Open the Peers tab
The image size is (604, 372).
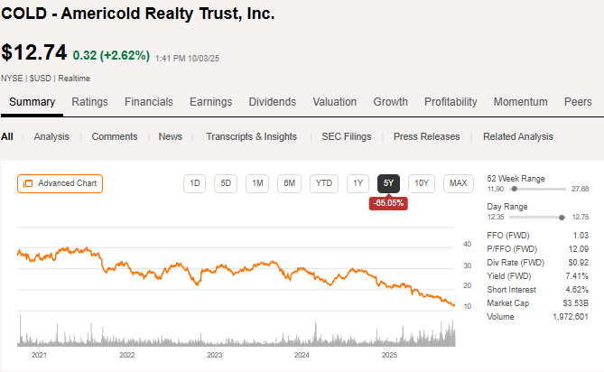[x=578, y=102]
